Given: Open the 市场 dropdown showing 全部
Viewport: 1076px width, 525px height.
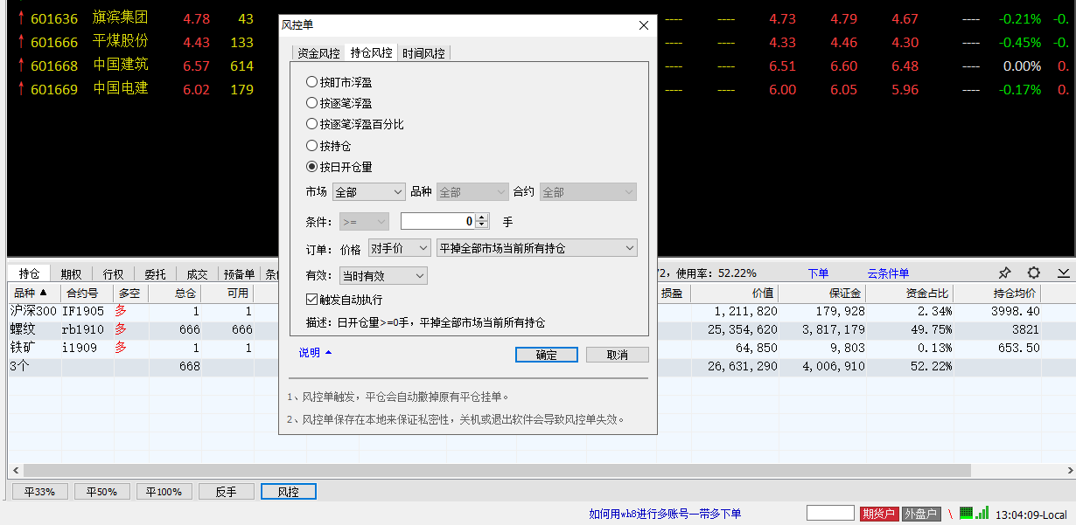Looking at the screenshot, I should [x=368, y=192].
